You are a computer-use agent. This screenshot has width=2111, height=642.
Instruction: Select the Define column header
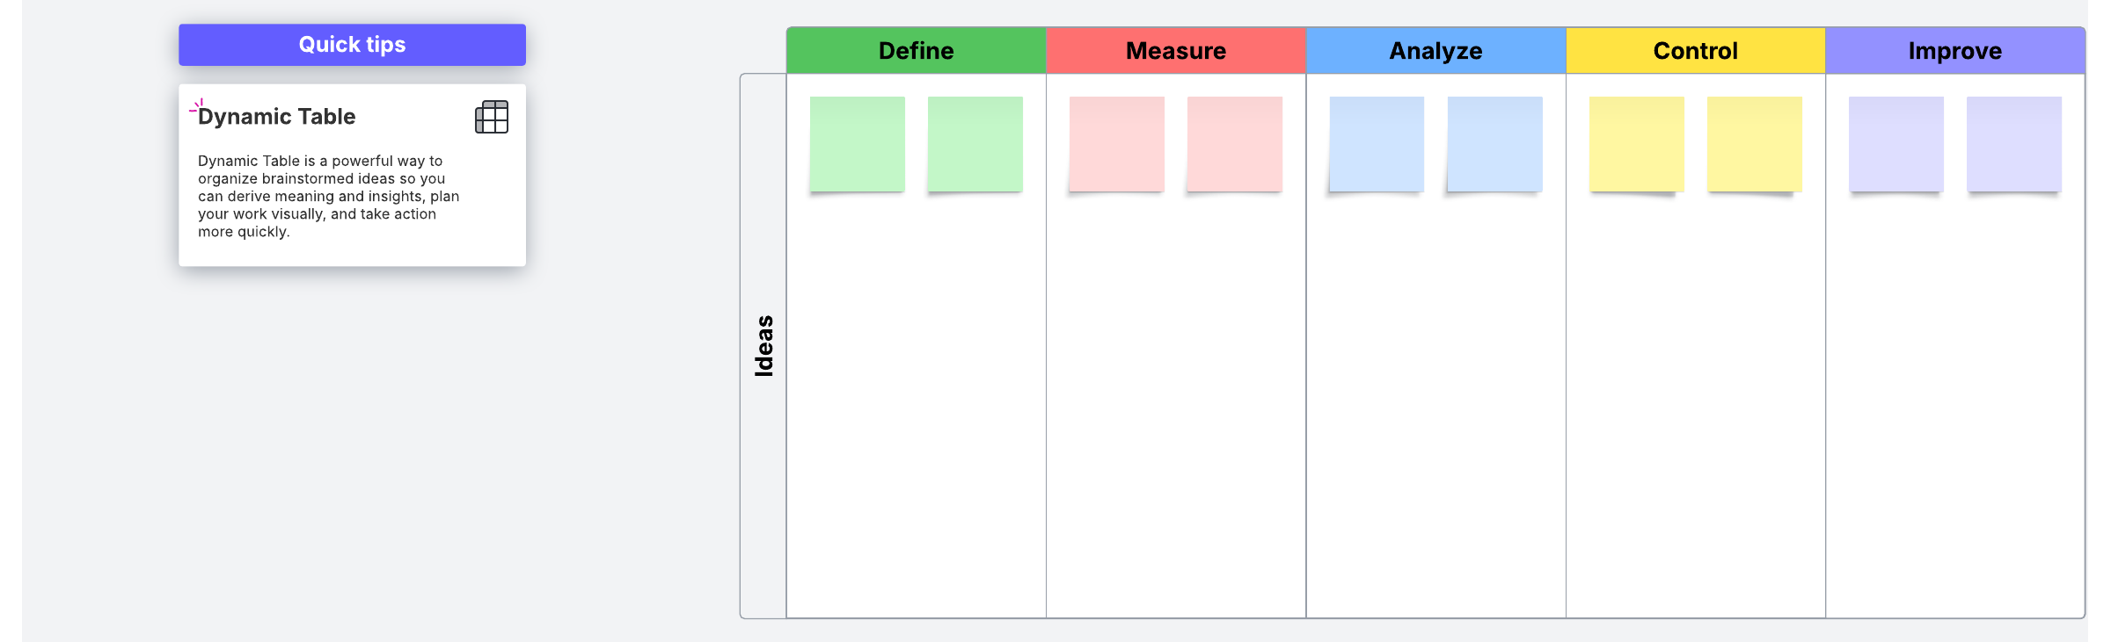(x=916, y=51)
